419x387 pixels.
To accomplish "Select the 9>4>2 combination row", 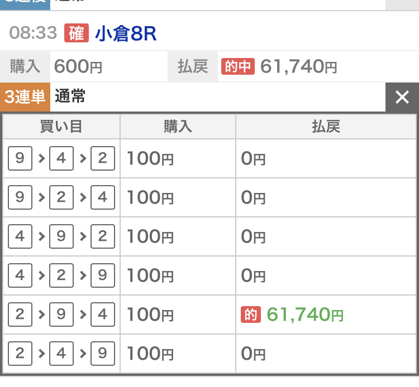I will 61,159.
